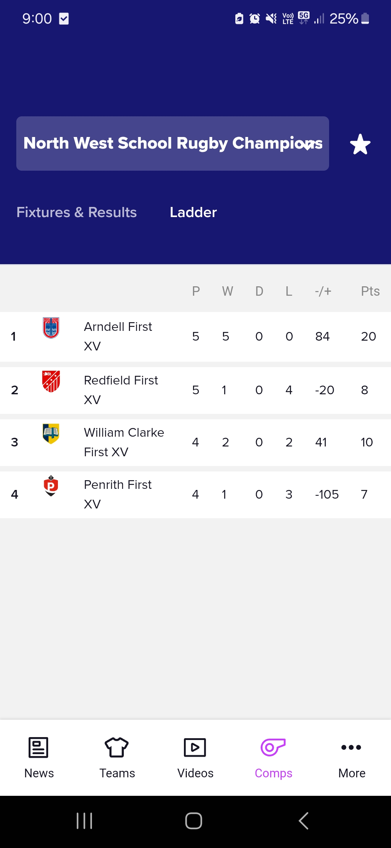Tap the Comps whistle icon

pos(273,747)
